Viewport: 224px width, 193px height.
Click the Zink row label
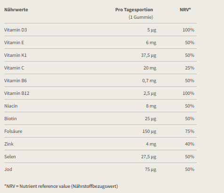pos(9,144)
